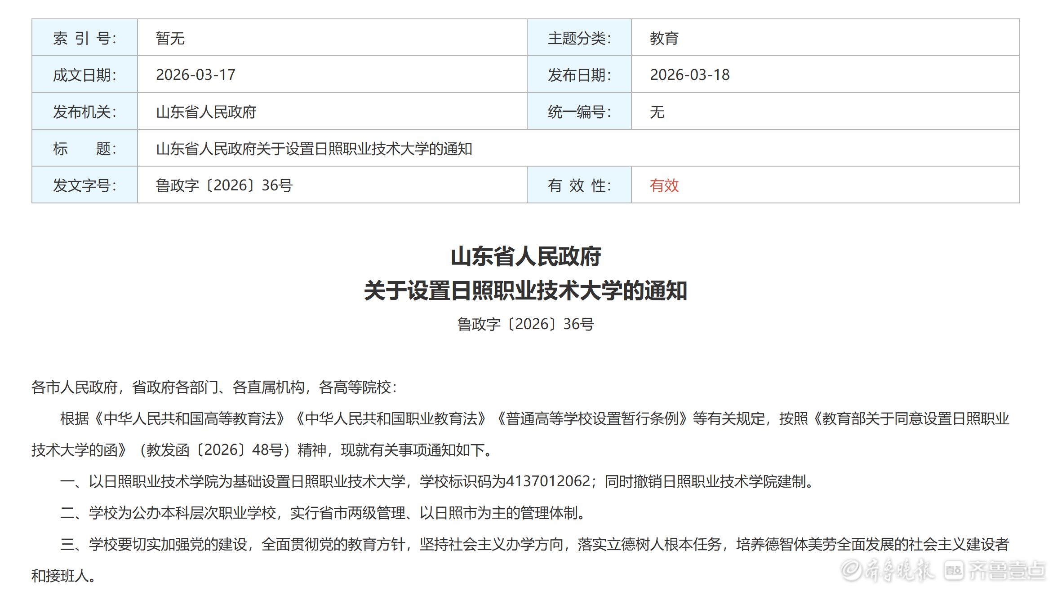Screen dimensions: 1053x590
Task: Click the 齐鲁壹点 watermark text
Action: click(1006, 570)
